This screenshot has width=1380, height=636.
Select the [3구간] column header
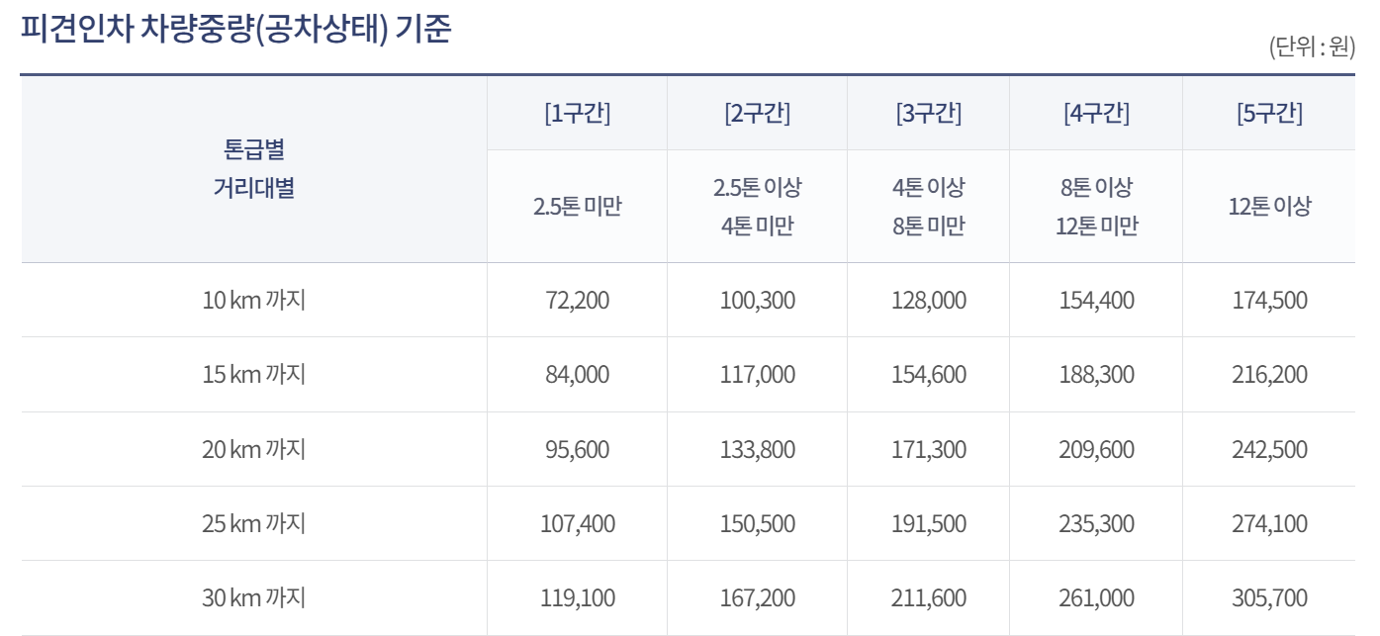[x=928, y=114]
